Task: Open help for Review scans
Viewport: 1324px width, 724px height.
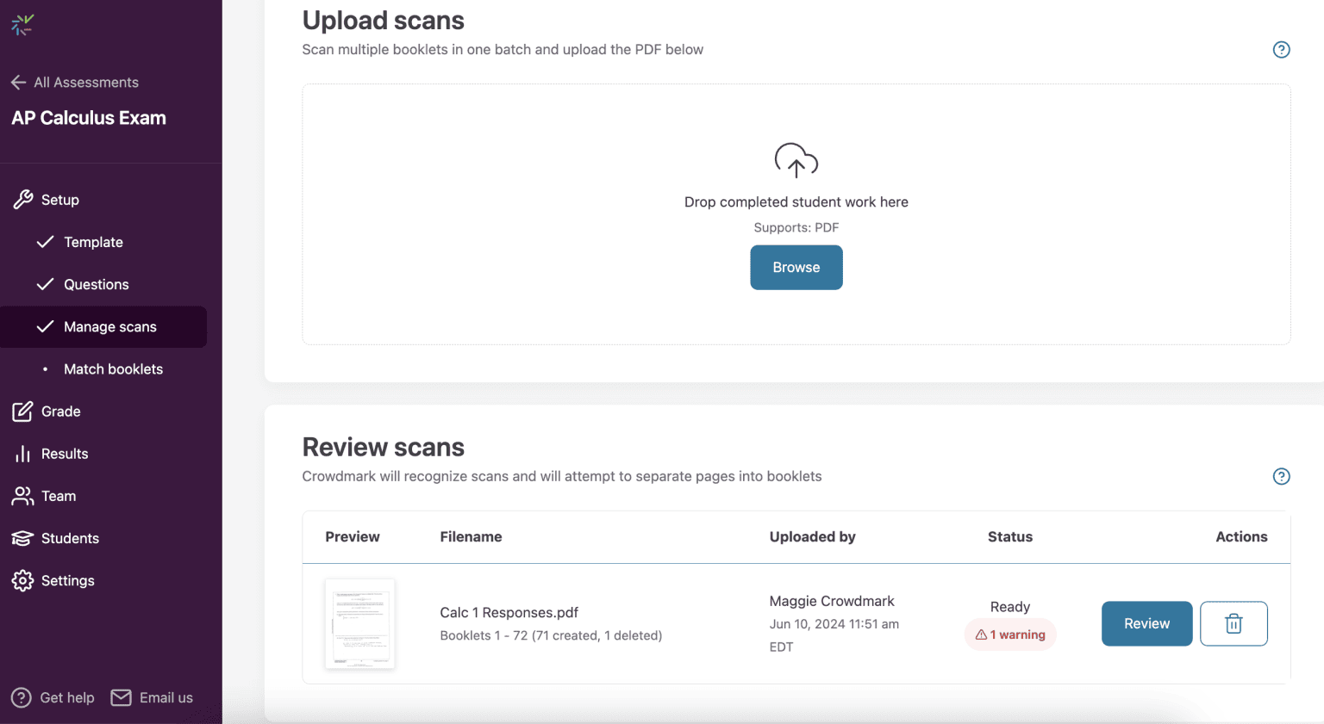Action: (1281, 476)
